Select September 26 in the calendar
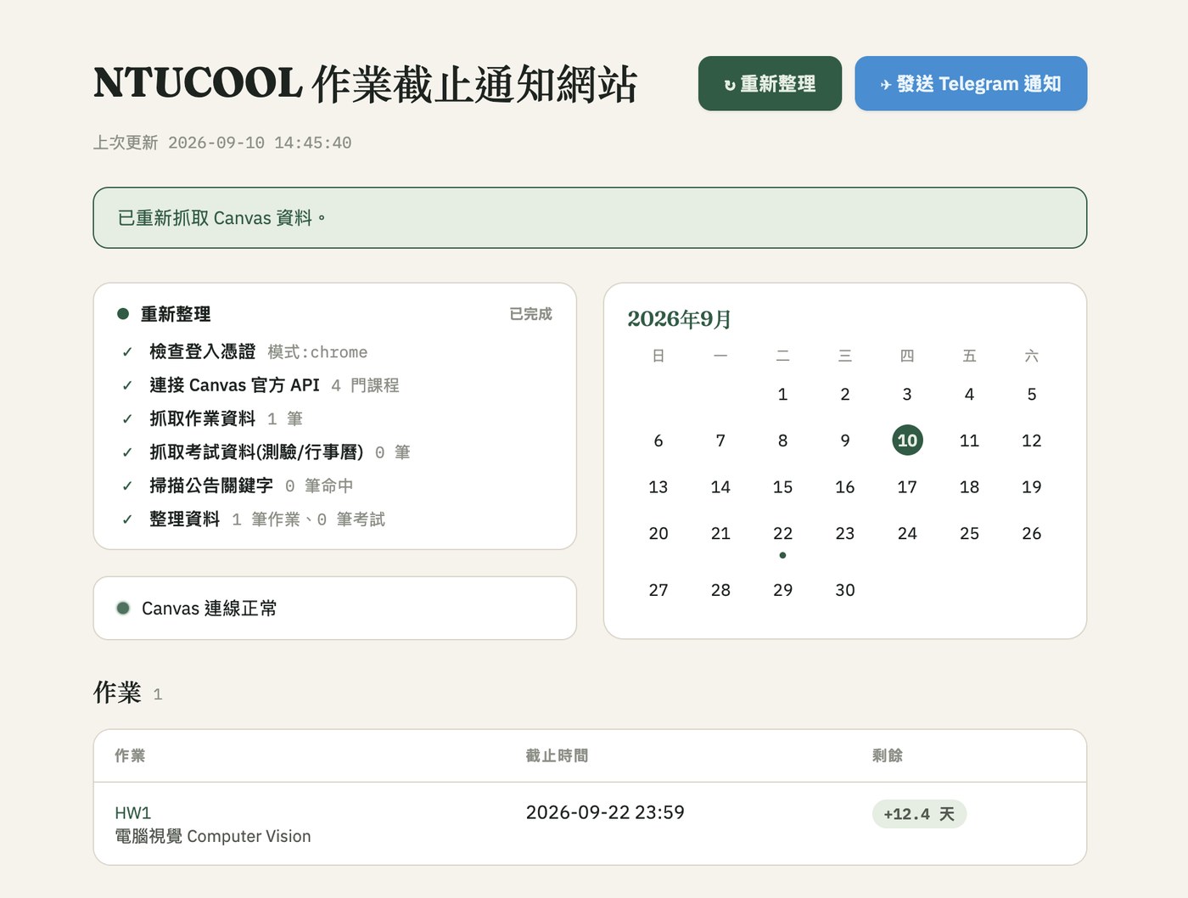Screen dimensions: 1188x898 click(x=1032, y=533)
